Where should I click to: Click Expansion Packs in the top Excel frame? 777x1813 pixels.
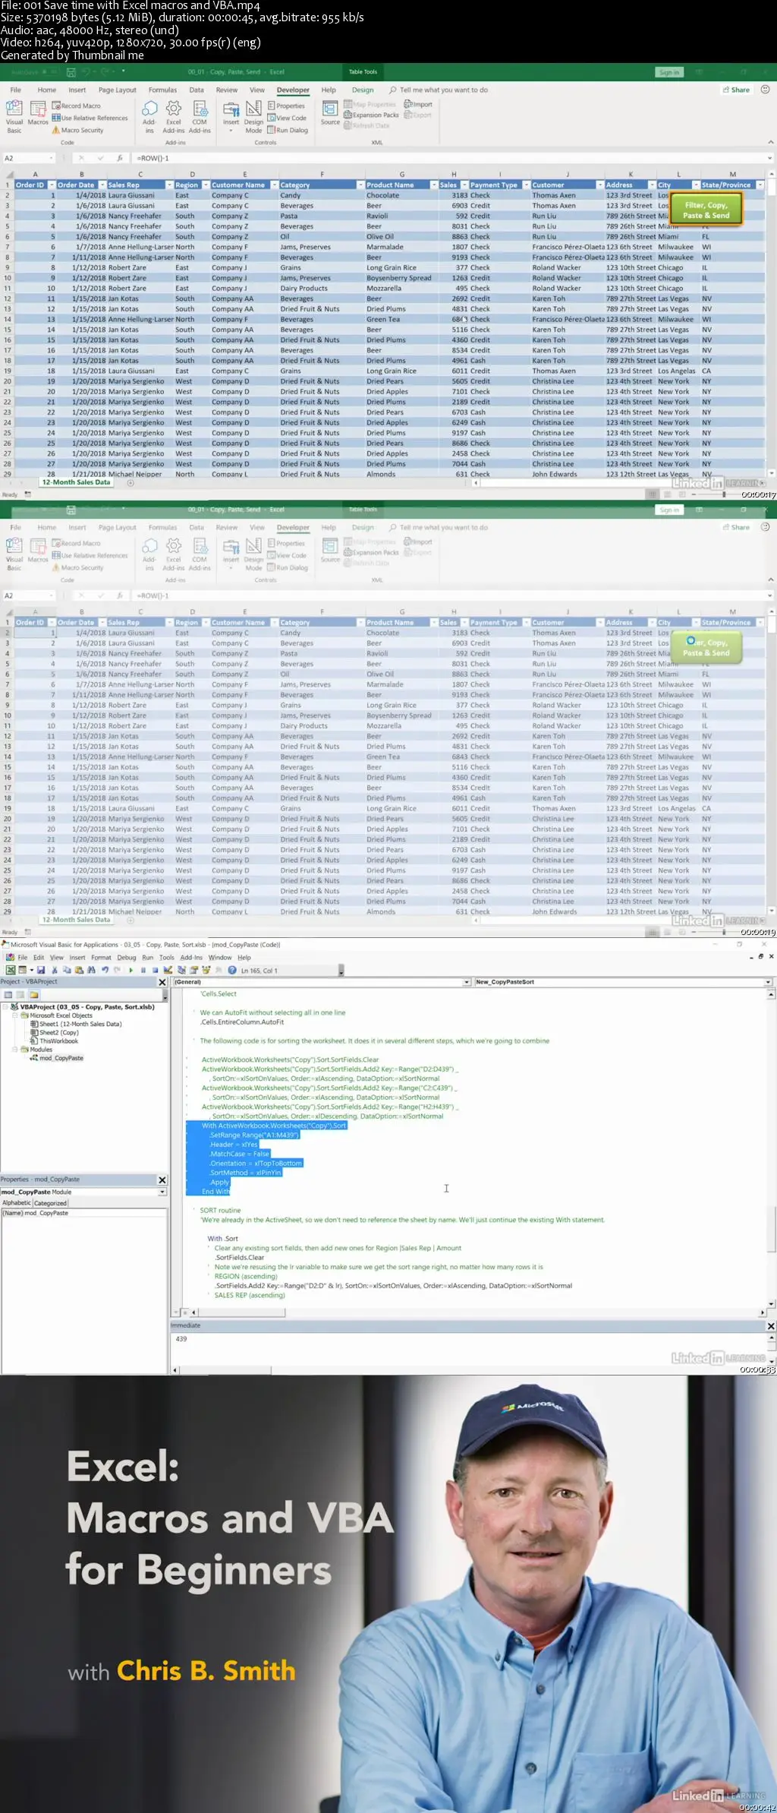371,115
